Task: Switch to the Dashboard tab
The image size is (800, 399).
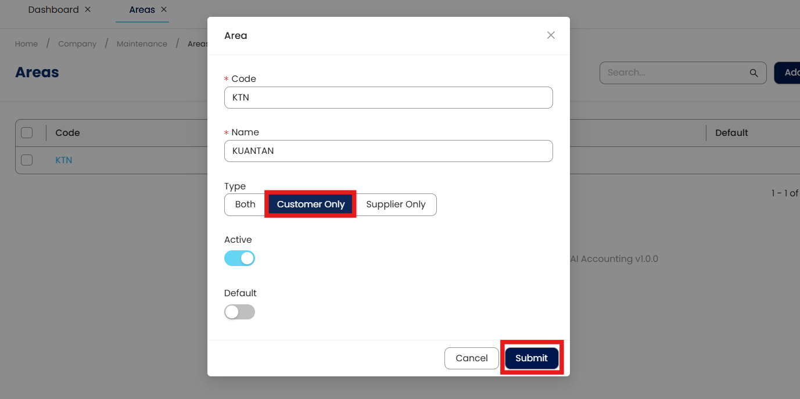Action: coord(53,10)
